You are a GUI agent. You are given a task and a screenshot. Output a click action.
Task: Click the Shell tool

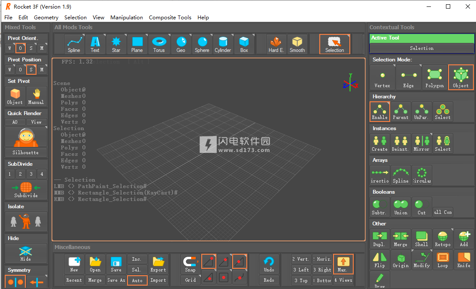coord(421,239)
